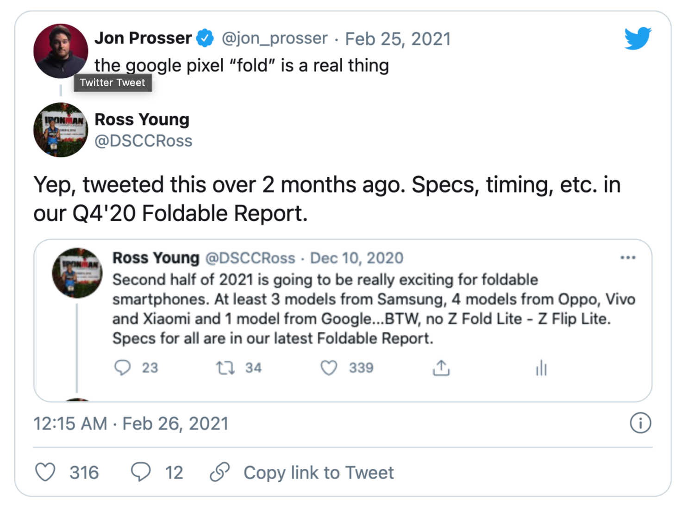Like the quoted tweet with 339 likes
688x511 pixels.
(x=329, y=368)
